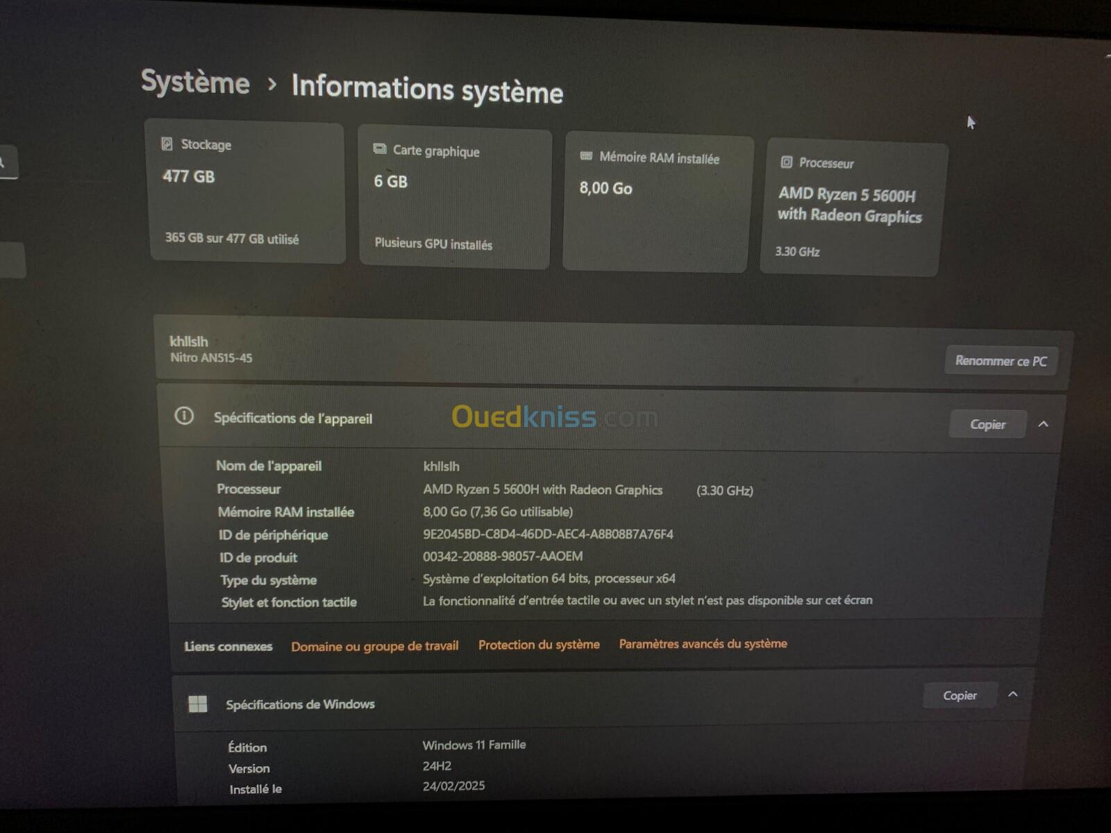The height and width of the screenshot is (833, 1111).
Task: Open the Processeur AMD Ryzen card
Action: click(x=853, y=208)
